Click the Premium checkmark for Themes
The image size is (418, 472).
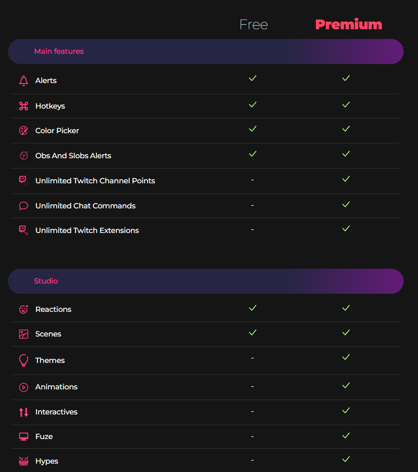click(346, 357)
